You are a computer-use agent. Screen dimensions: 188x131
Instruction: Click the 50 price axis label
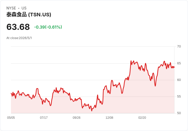[x=179, y=113]
